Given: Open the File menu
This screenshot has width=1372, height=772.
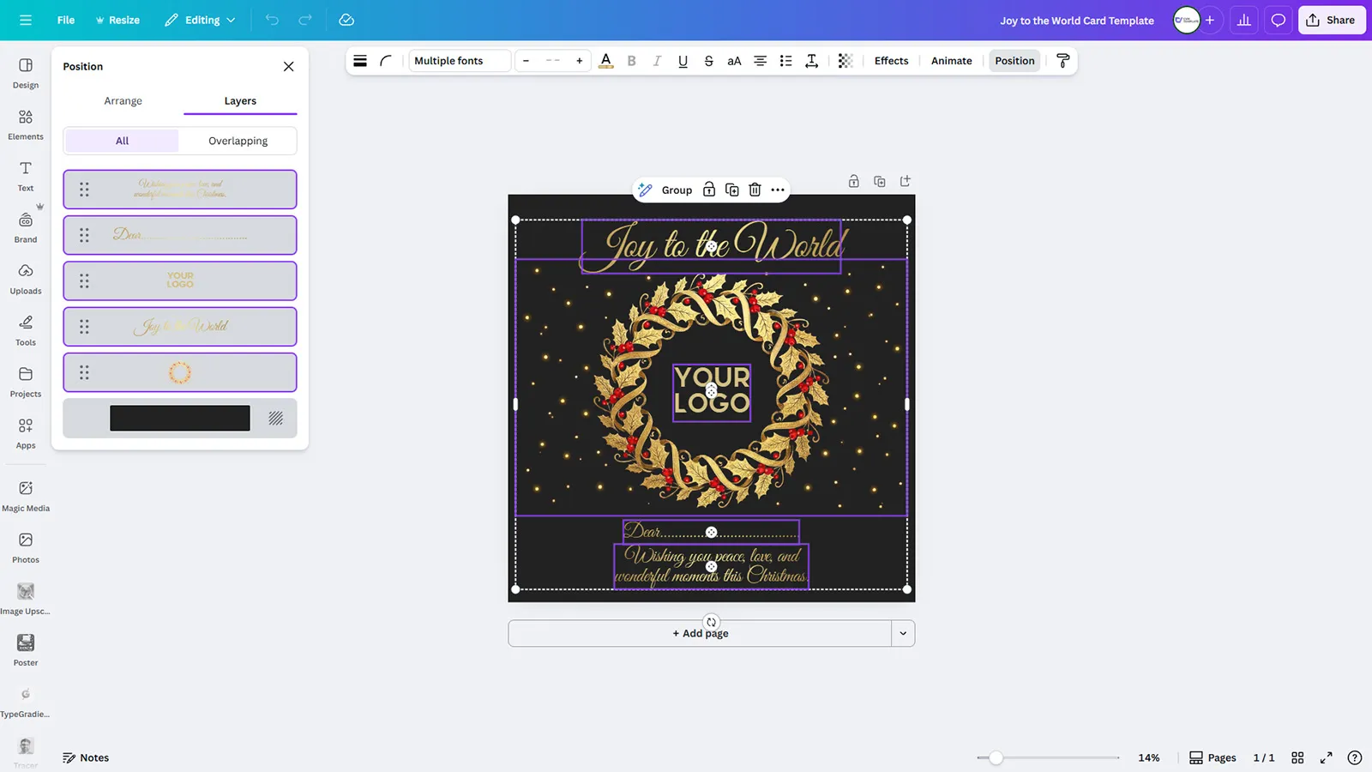Looking at the screenshot, I should tap(65, 19).
